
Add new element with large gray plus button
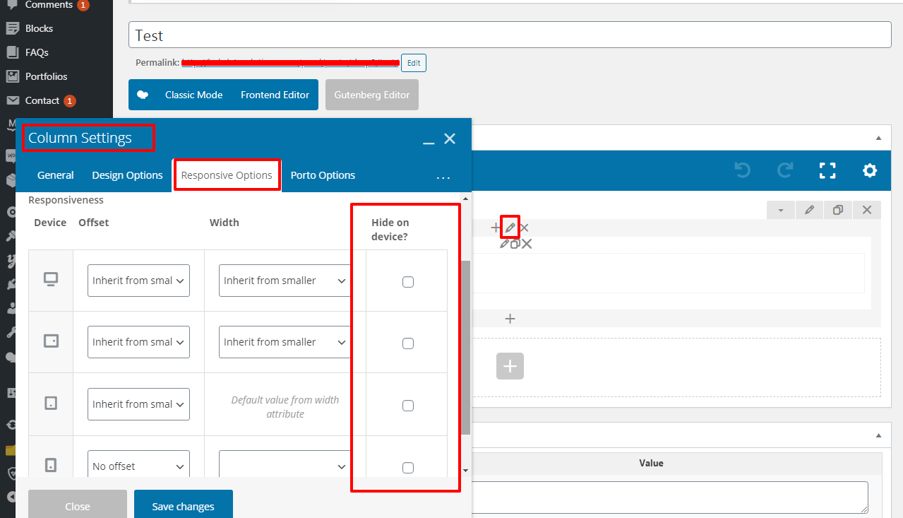click(510, 366)
